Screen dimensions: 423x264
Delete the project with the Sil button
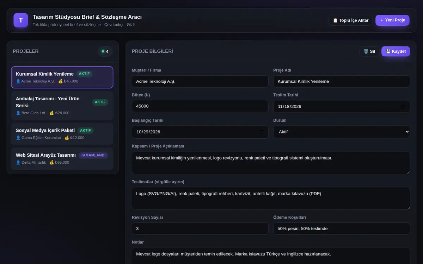[369, 51]
